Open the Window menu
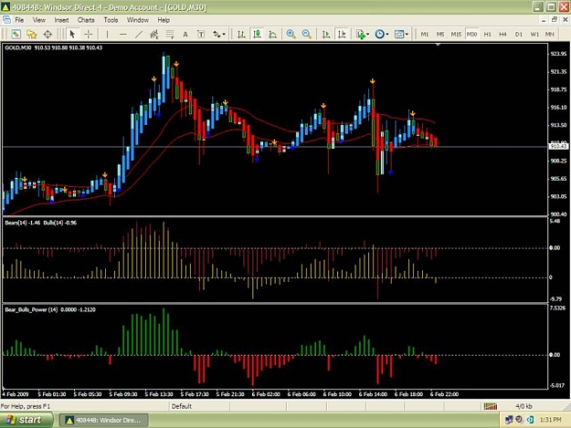The height and width of the screenshot is (428, 571). click(138, 20)
